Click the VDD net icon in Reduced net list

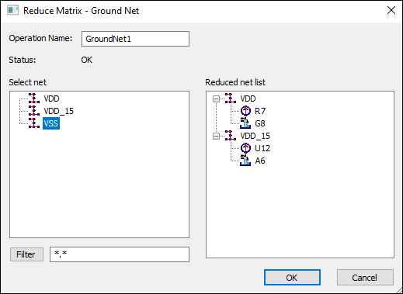click(231, 99)
